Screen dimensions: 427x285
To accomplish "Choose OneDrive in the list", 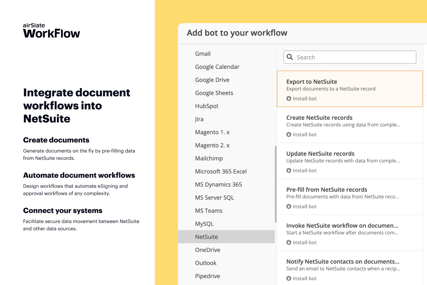I will click(208, 250).
